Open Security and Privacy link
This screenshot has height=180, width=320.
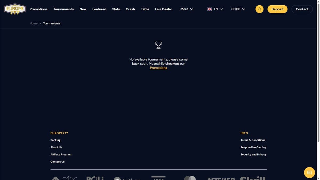coord(253,154)
